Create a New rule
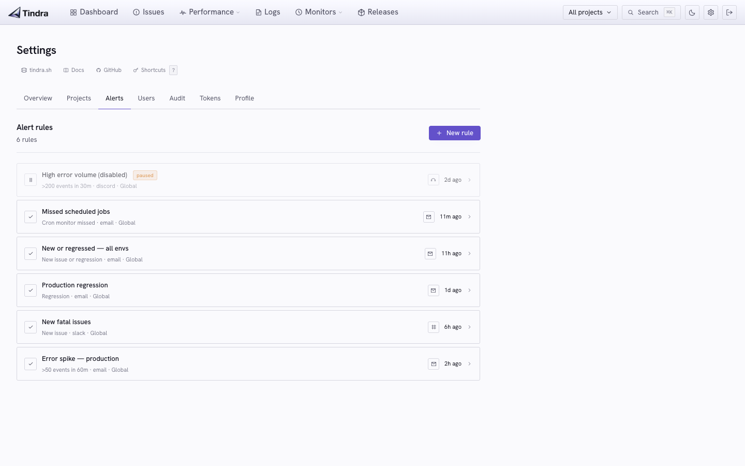The width and height of the screenshot is (745, 466). click(x=455, y=133)
